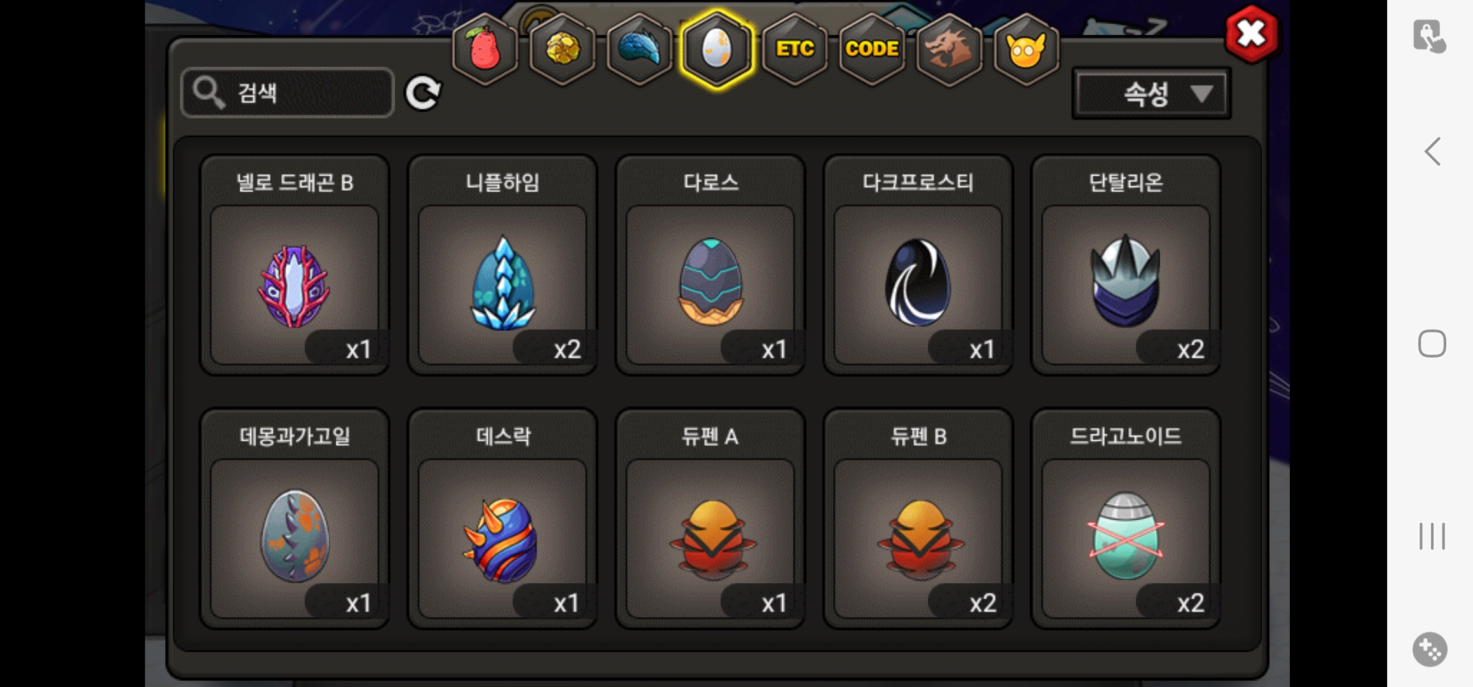Image resolution: width=1473 pixels, height=687 pixels.
Task: Choose the 니플하임 ice egg
Action: [x=502, y=265]
